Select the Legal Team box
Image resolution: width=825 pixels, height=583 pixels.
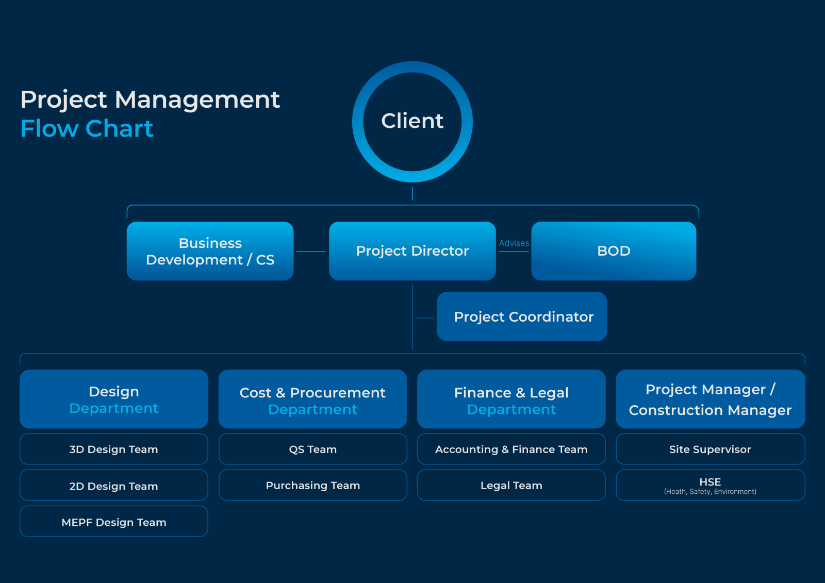(x=511, y=485)
